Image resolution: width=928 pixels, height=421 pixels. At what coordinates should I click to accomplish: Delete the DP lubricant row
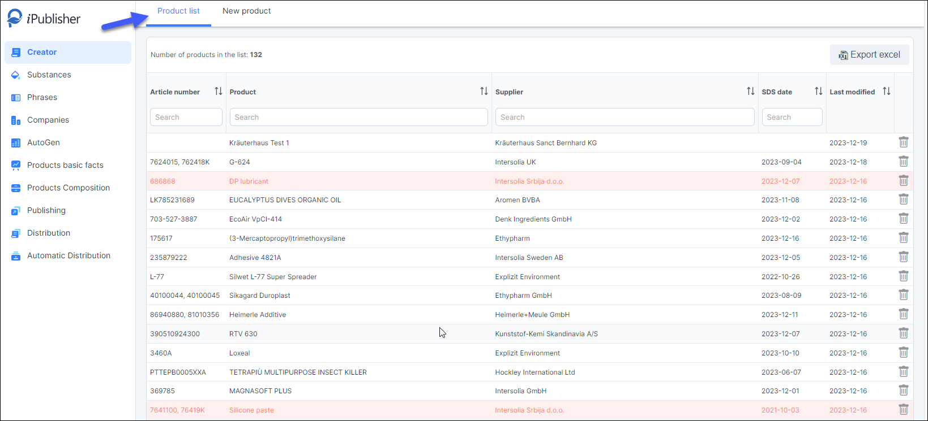pos(903,181)
